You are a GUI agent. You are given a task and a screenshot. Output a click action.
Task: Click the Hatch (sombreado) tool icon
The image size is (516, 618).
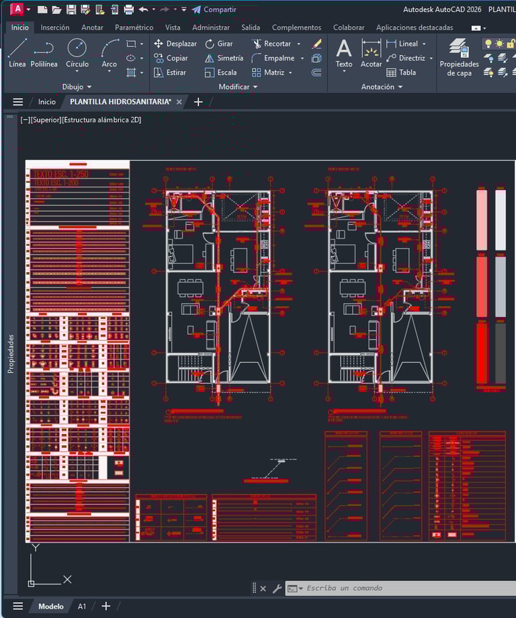pyautogui.click(x=131, y=73)
